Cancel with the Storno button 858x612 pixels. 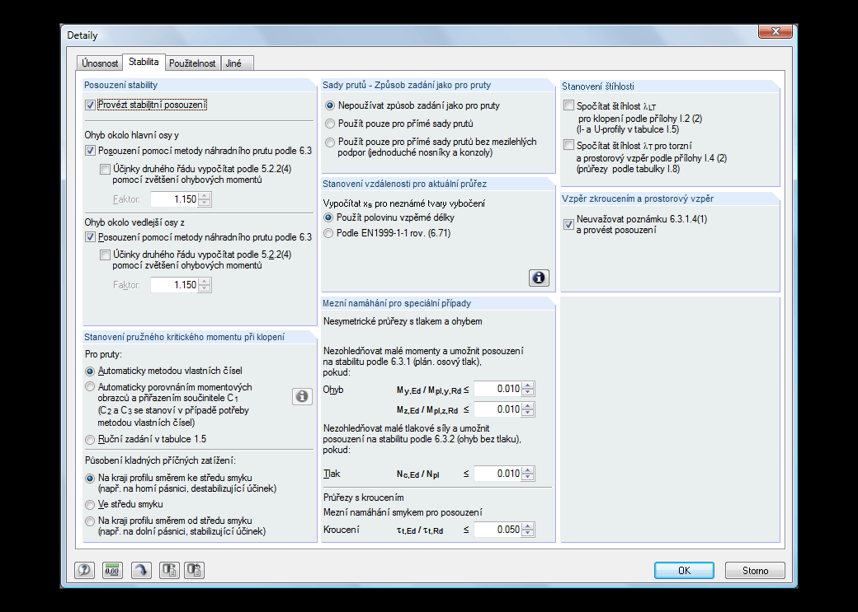pyautogui.click(x=755, y=571)
